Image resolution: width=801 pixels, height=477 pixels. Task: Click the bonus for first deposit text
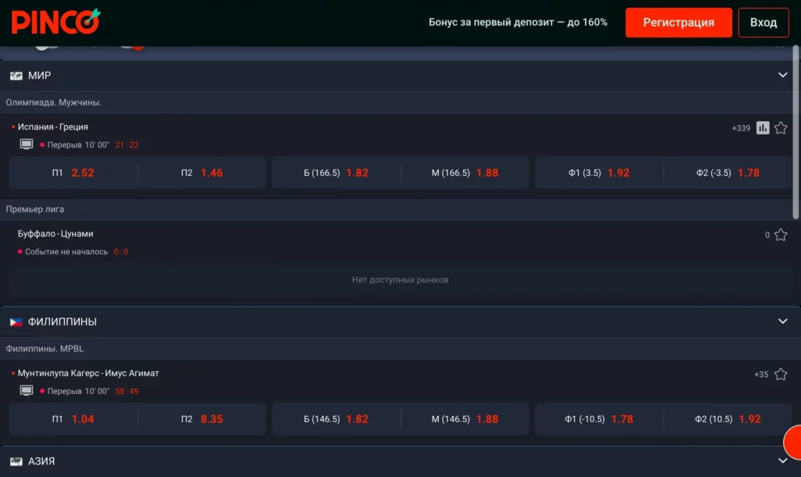(518, 23)
